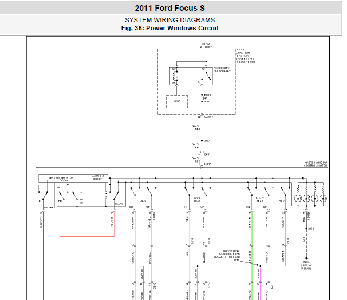Click the S227 splice label
Image resolution: width=347 pixels, height=300 pixels.
[207, 141]
